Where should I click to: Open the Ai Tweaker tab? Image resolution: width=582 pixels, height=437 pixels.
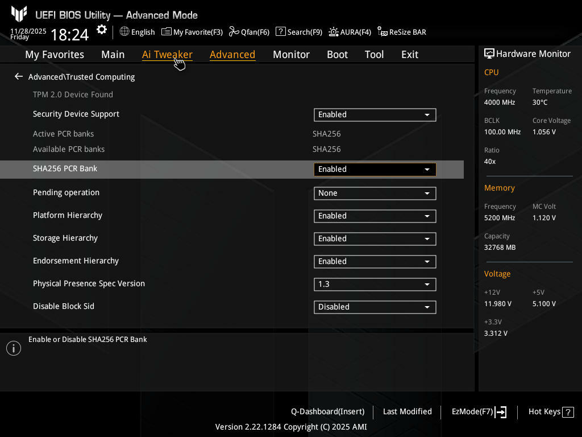pos(167,55)
